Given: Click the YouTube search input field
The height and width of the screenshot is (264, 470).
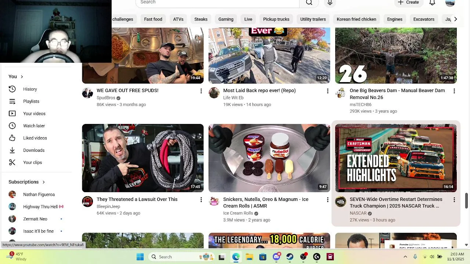Looking at the screenshot, I should (x=217, y=3).
